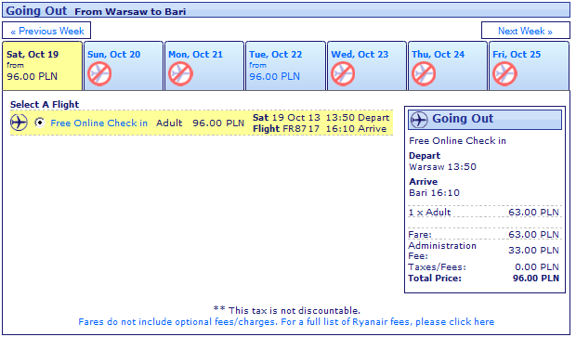
Task: Click the no-flight icon under Mon, Oct 21
Action: click(x=180, y=73)
